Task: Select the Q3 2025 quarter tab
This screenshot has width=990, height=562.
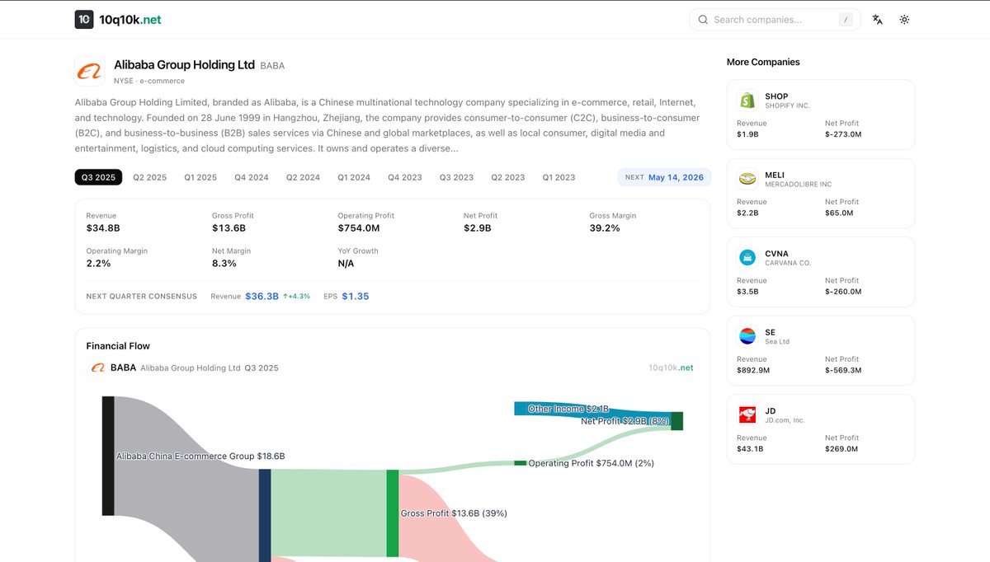Action: 98,177
